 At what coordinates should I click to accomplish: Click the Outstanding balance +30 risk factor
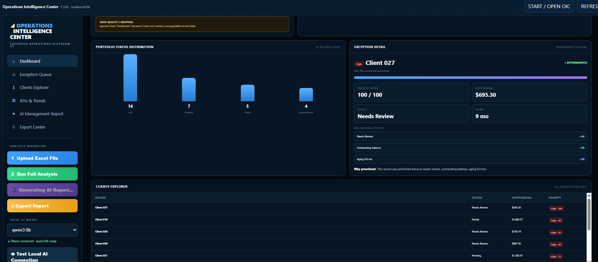(471, 148)
